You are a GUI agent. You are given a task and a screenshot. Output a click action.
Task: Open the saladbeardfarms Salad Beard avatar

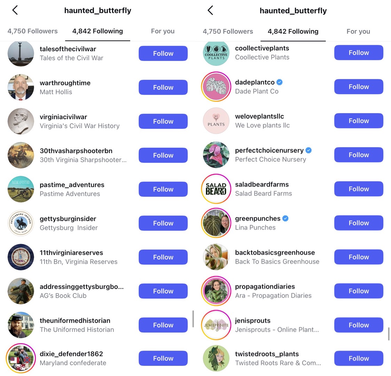click(216, 189)
